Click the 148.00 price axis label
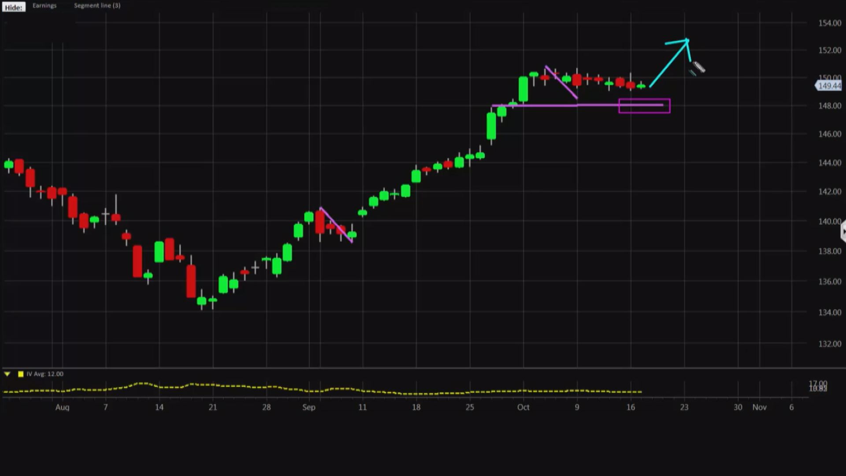 tap(830, 106)
